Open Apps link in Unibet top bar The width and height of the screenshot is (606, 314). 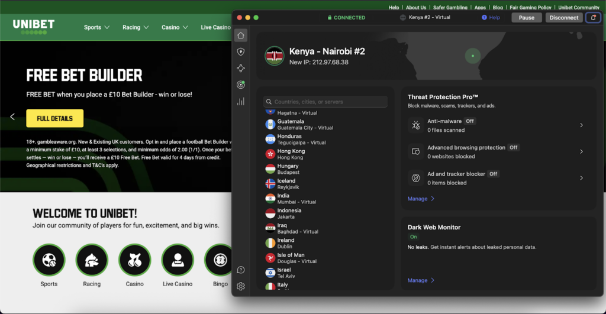[x=480, y=7]
